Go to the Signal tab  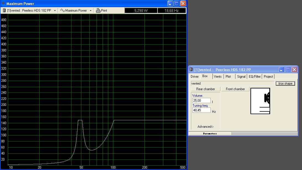click(241, 77)
